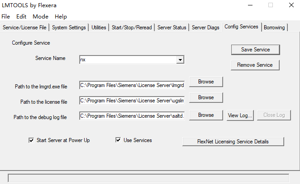The height and width of the screenshot is (184, 300).
Task: Expand the Service Name dropdown arrow
Action: (180, 60)
